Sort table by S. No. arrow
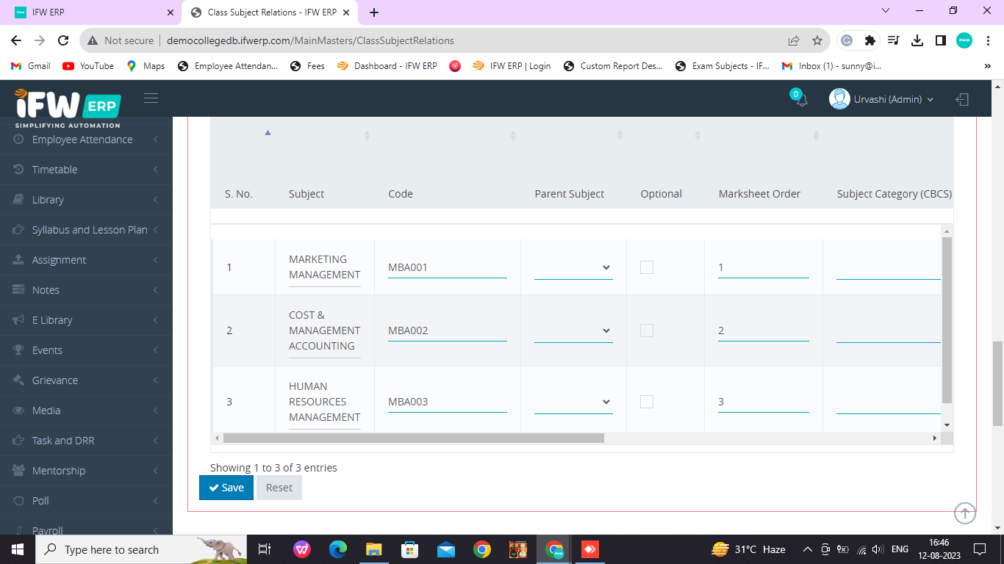 pyautogui.click(x=268, y=133)
